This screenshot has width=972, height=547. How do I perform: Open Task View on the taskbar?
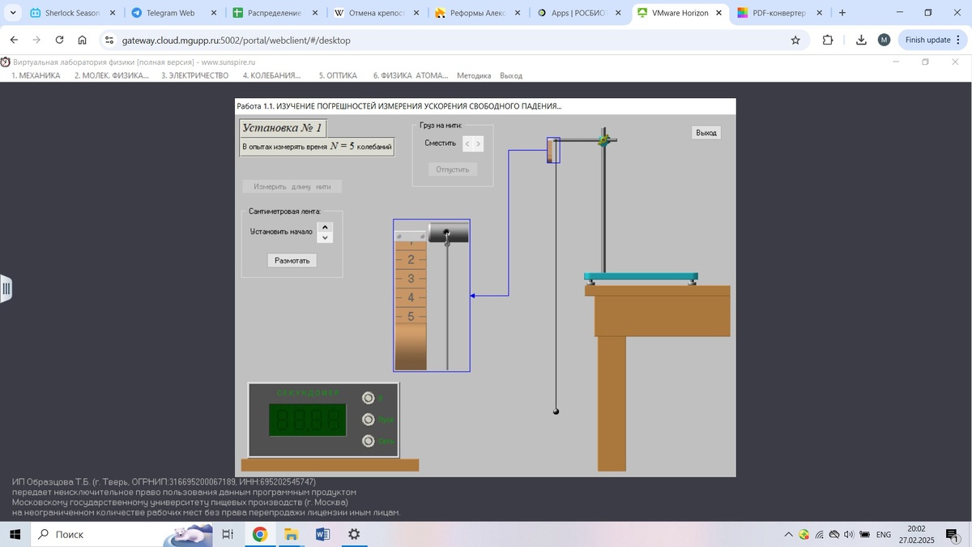click(228, 534)
